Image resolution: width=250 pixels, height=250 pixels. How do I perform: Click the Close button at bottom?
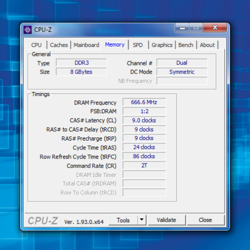(205, 220)
